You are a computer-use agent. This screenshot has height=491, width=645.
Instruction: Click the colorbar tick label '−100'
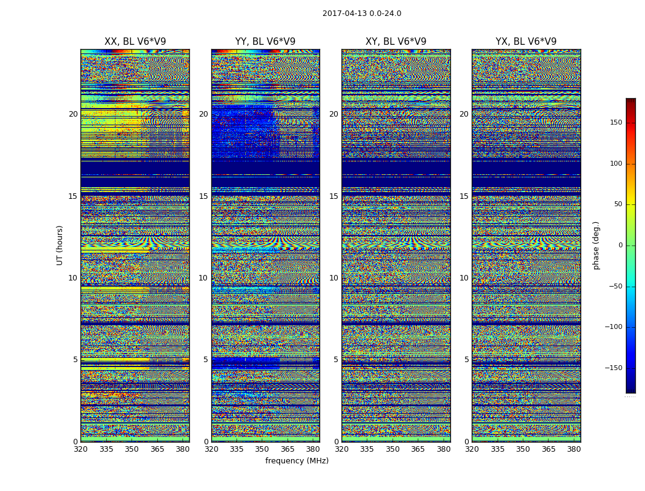tap(613, 327)
